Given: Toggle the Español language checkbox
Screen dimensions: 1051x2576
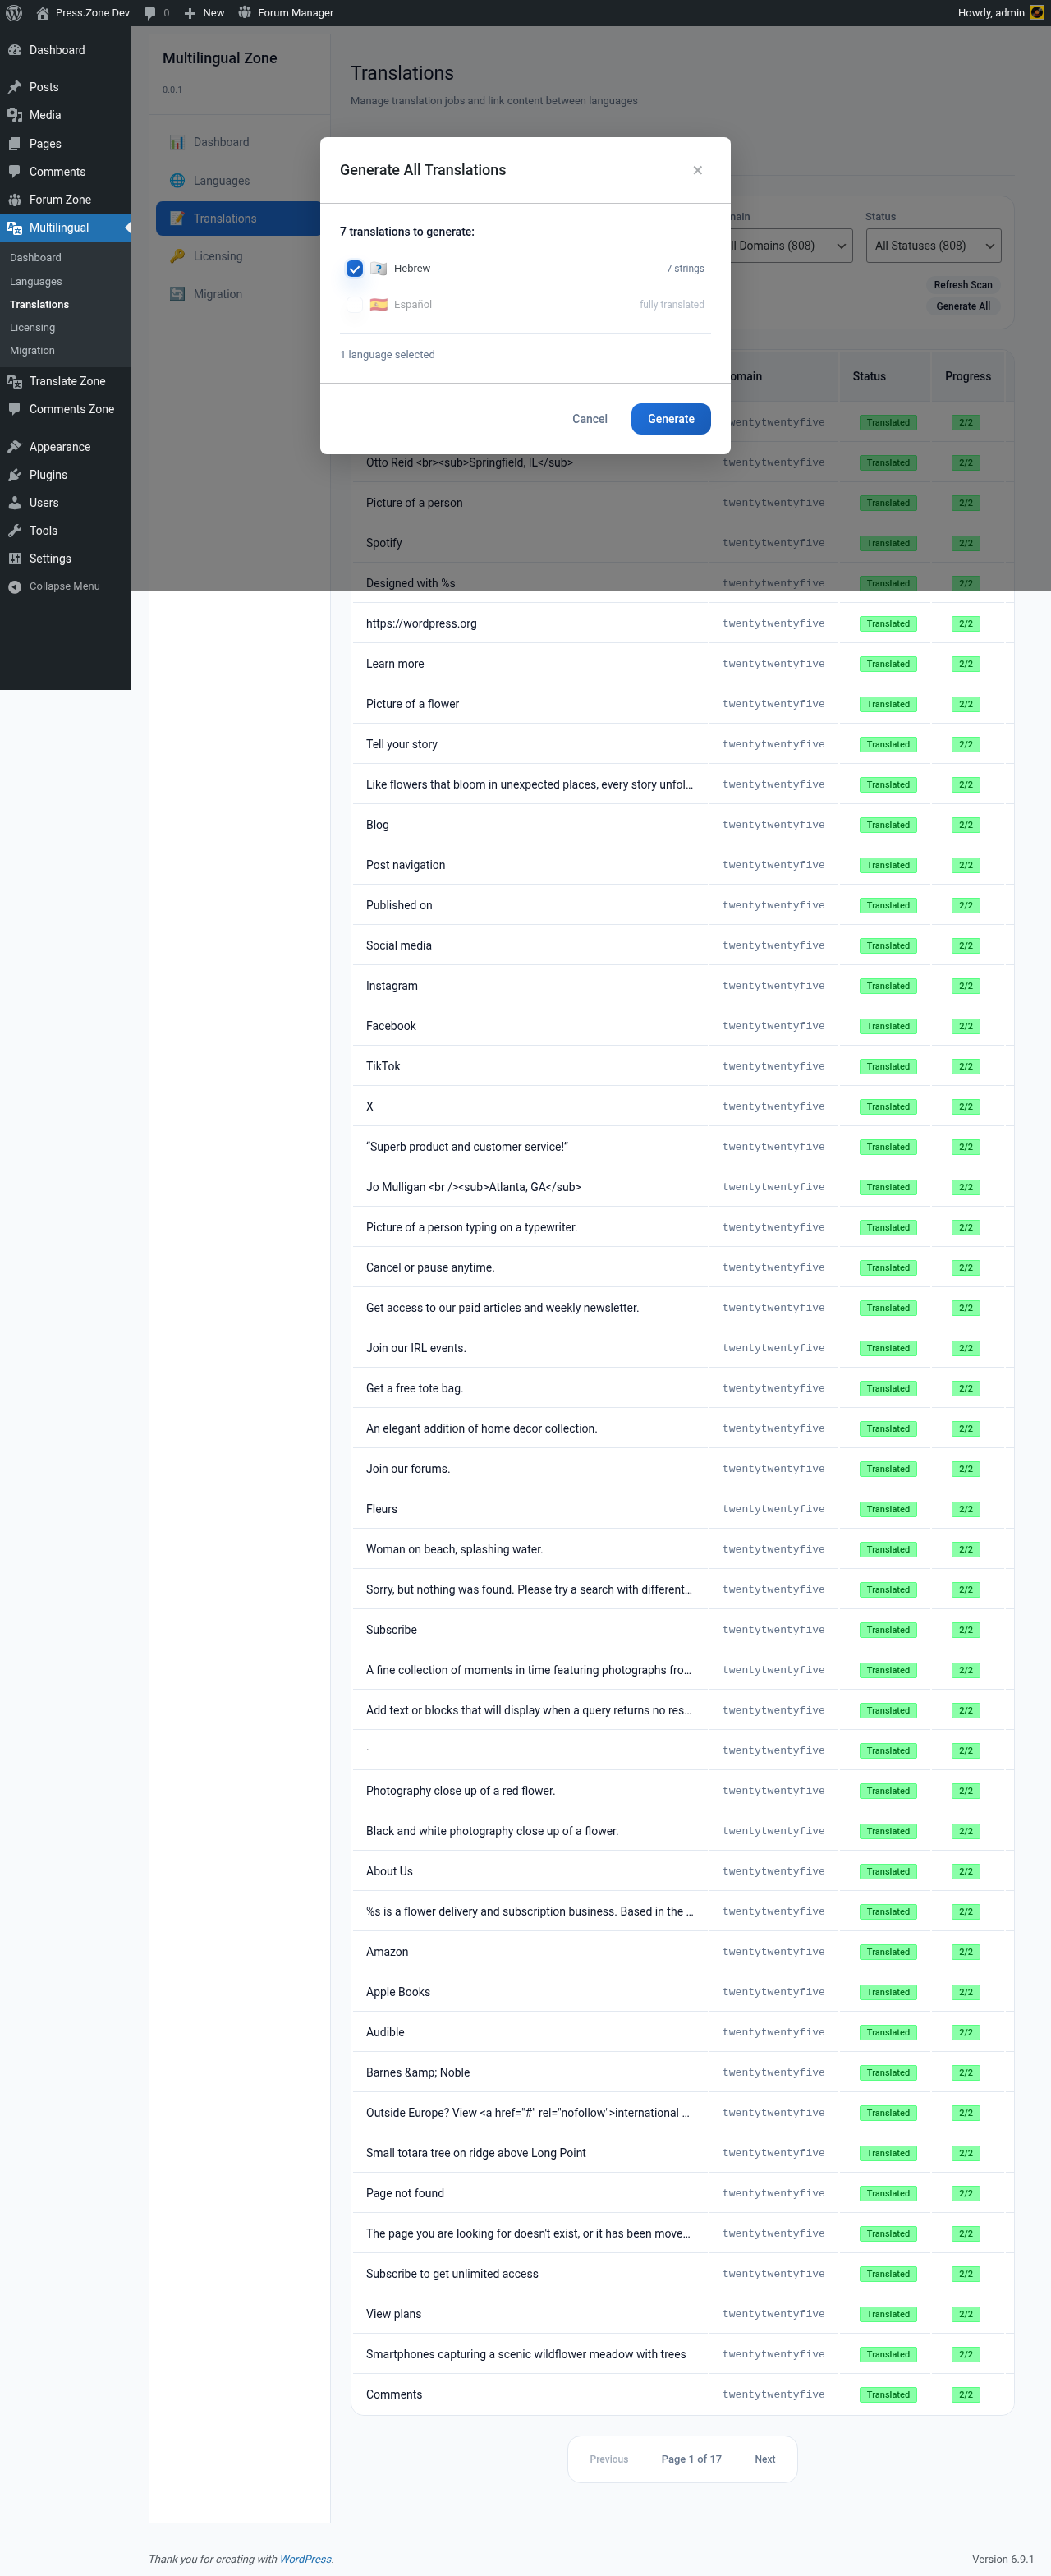Looking at the screenshot, I should tap(354, 305).
